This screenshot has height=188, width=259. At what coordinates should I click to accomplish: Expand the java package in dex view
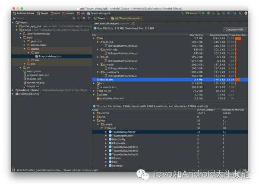tap(94, 117)
